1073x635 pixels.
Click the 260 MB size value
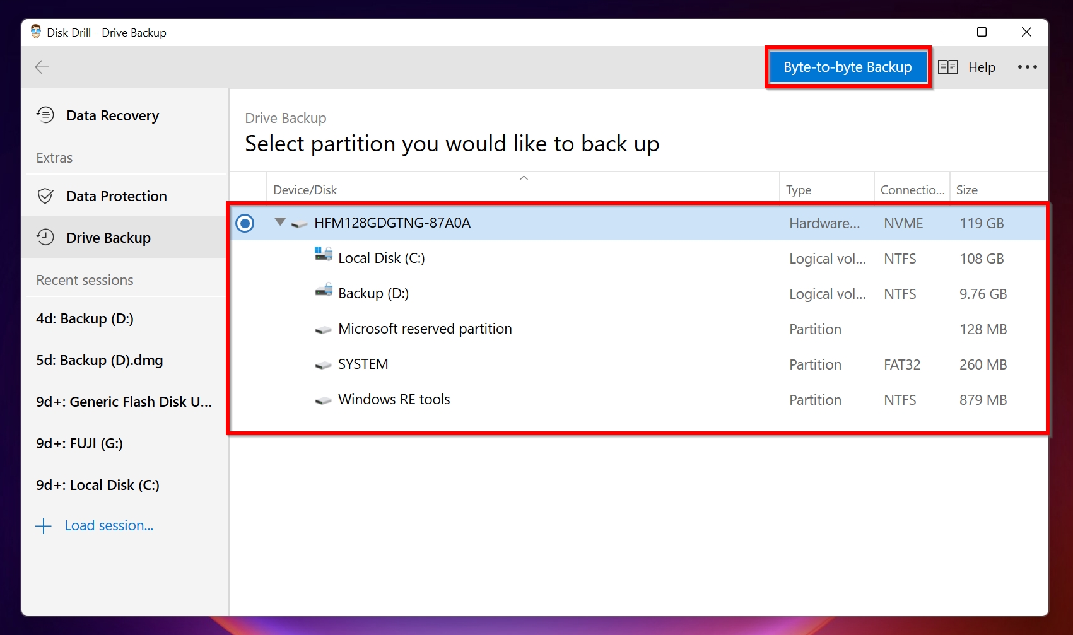point(983,364)
